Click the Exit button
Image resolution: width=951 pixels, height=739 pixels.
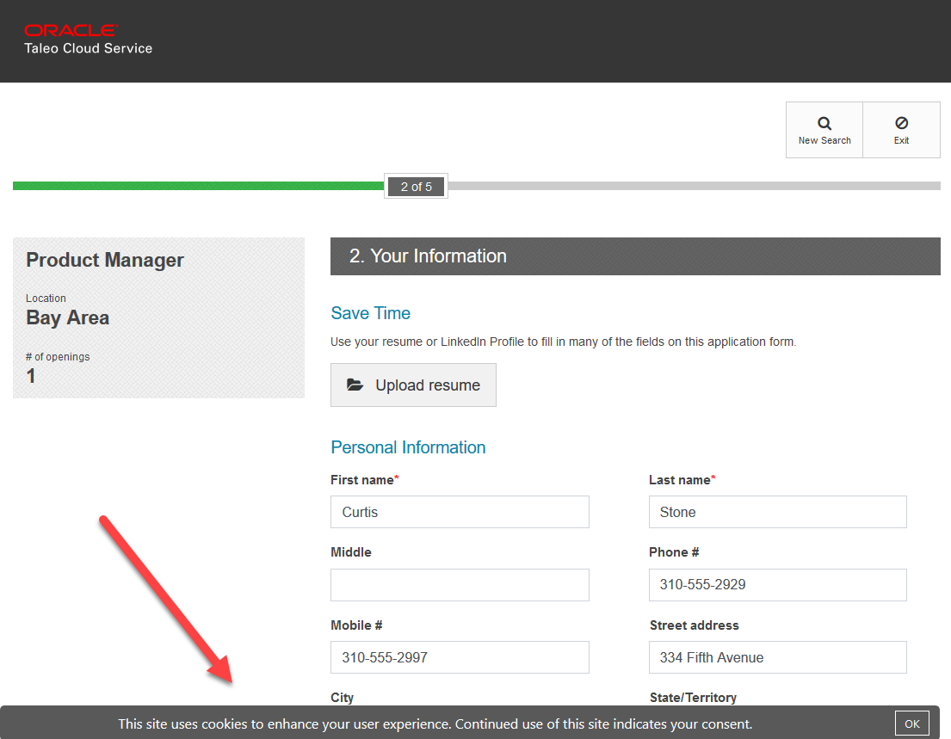(901, 130)
